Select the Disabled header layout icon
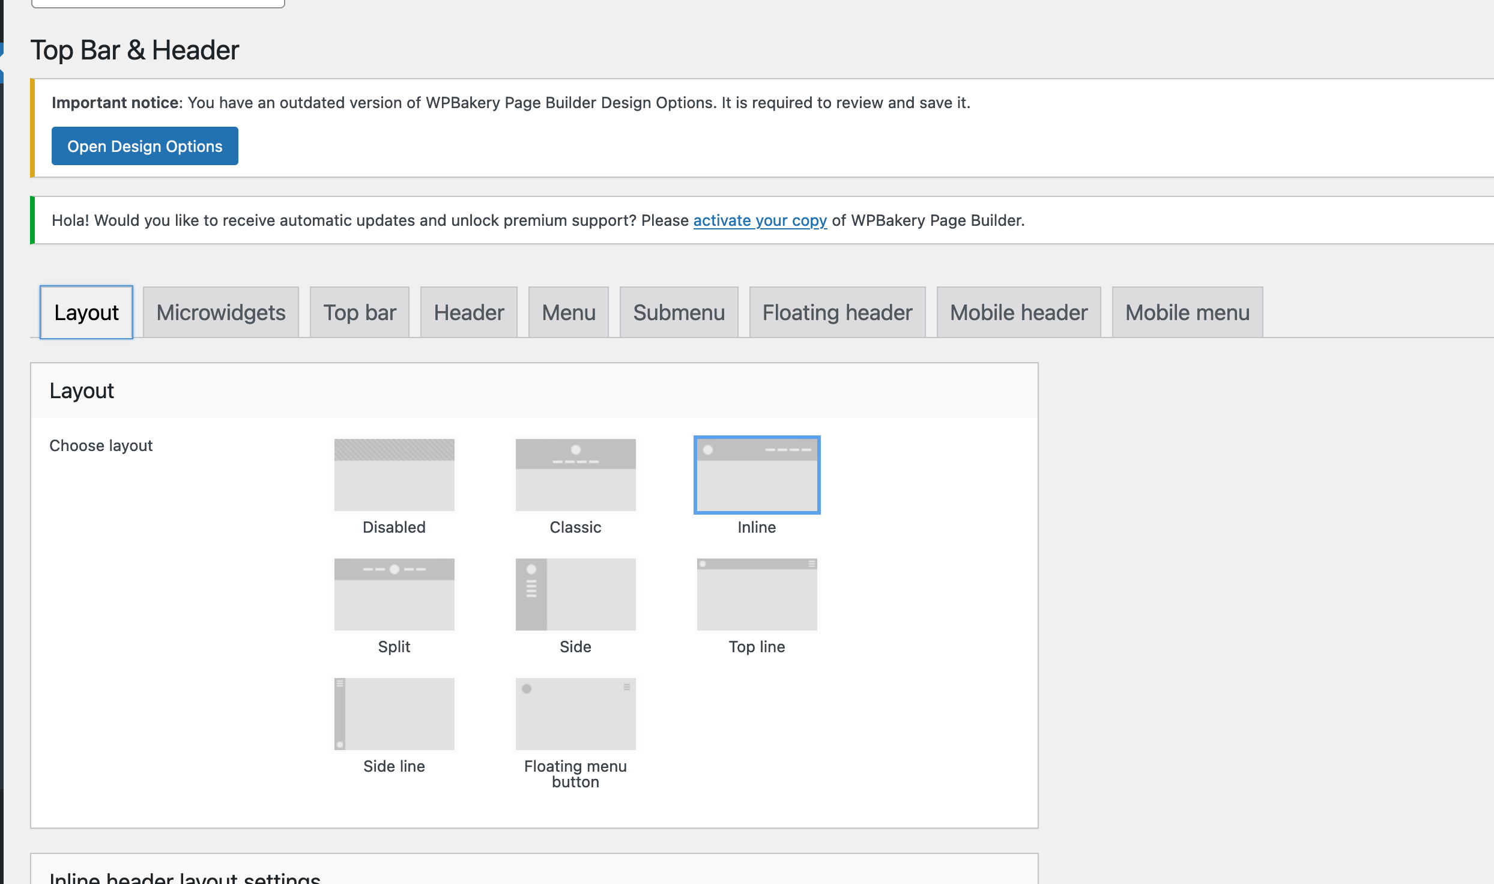 pyautogui.click(x=394, y=474)
